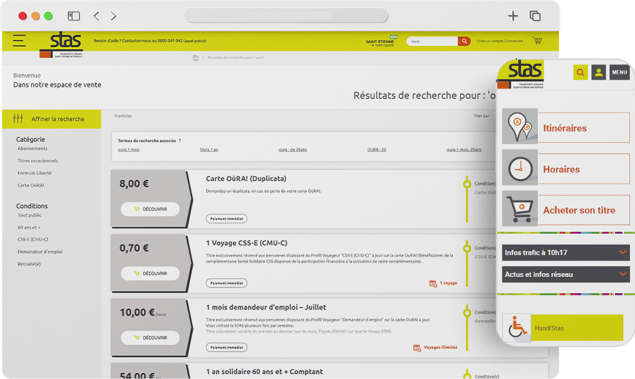Click Découvrir for Carte OùRA! Duplicata

[150, 209]
